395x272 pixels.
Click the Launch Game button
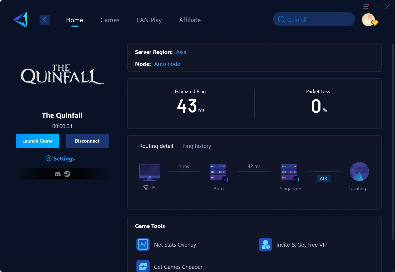(37, 141)
